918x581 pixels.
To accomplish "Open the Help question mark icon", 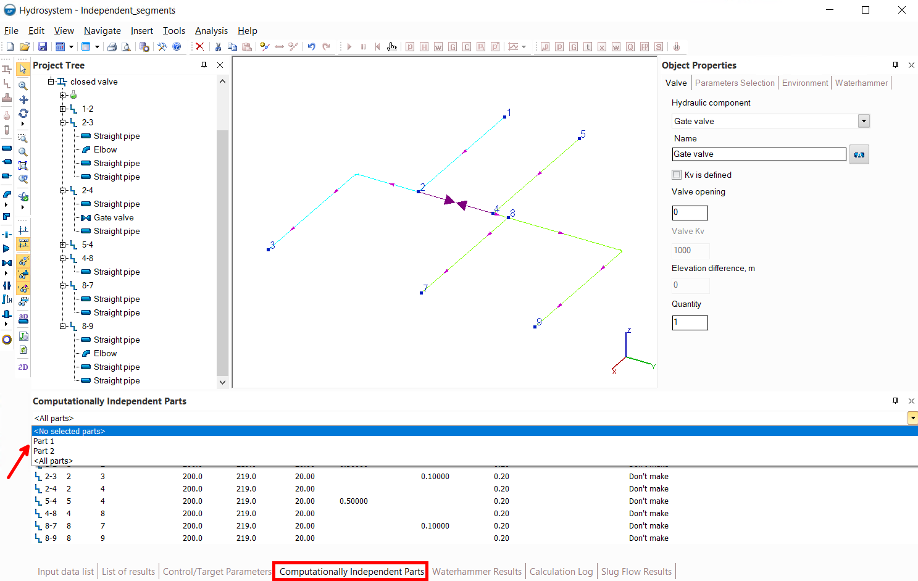I will coord(177,47).
